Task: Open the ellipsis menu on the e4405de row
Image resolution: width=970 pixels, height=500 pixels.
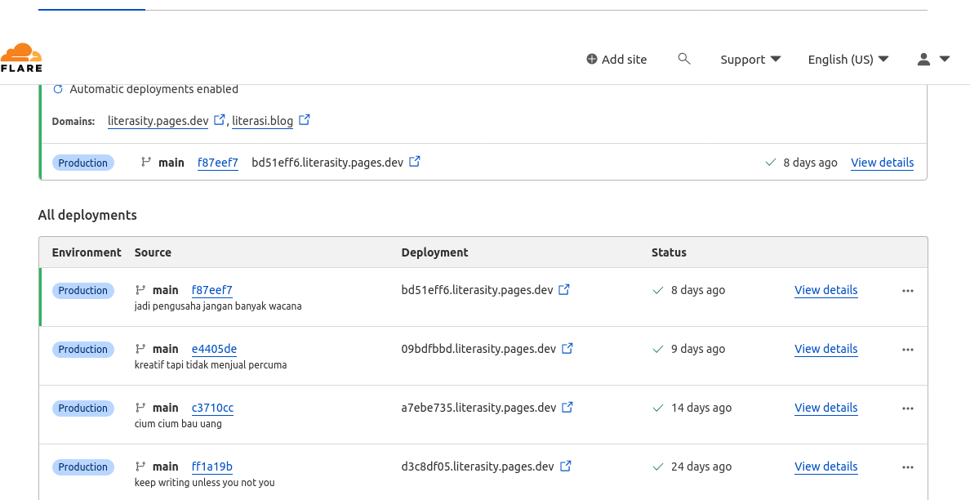Action: [x=908, y=349]
